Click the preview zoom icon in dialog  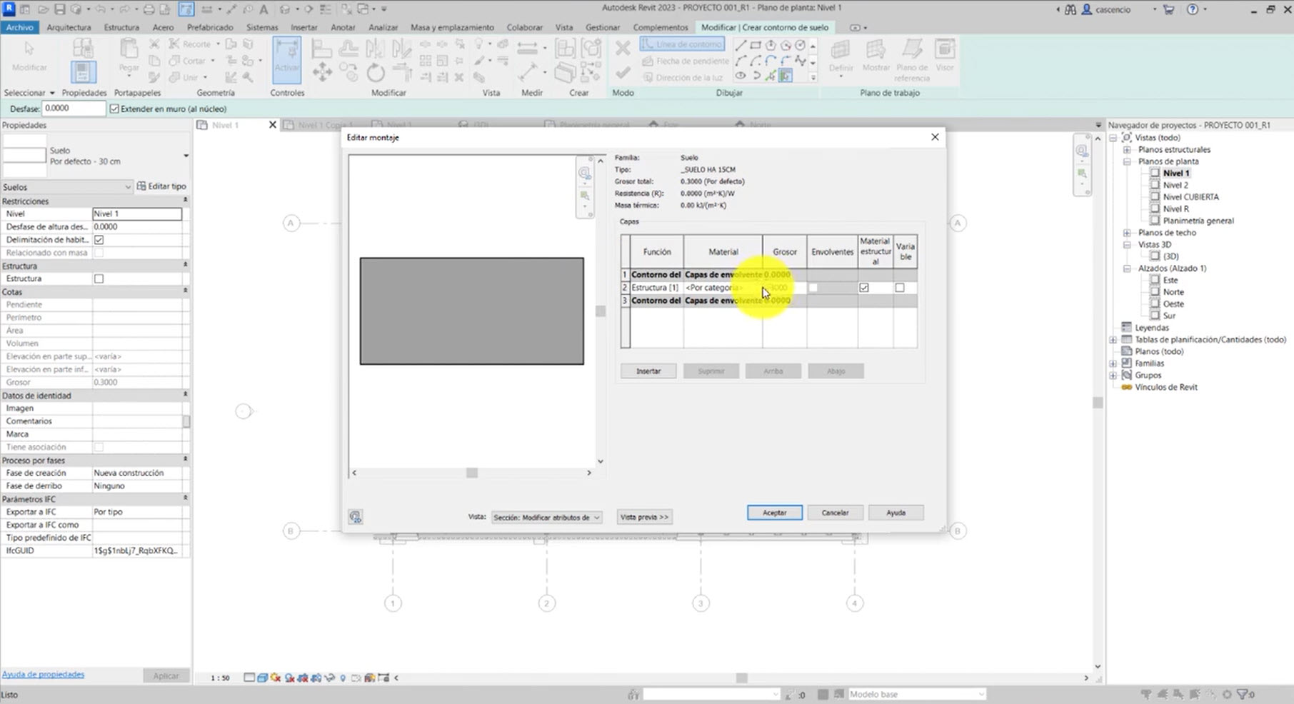click(x=584, y=174)
